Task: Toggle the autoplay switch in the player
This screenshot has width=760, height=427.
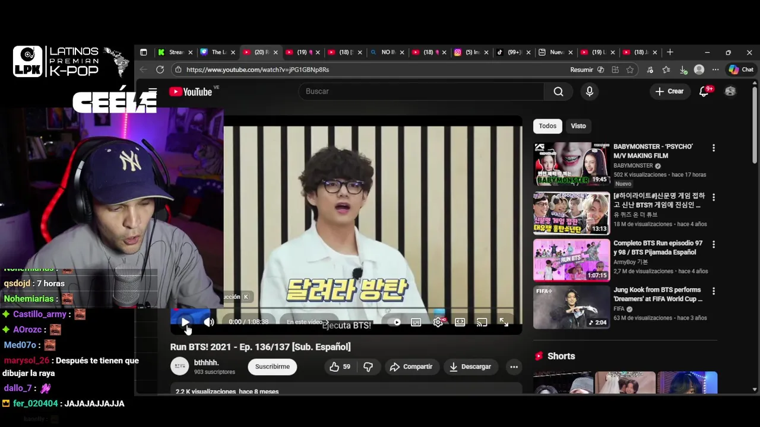Action: [395, 322]
